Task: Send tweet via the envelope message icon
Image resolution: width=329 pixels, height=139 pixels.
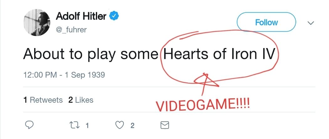Action: click(164, 125)
